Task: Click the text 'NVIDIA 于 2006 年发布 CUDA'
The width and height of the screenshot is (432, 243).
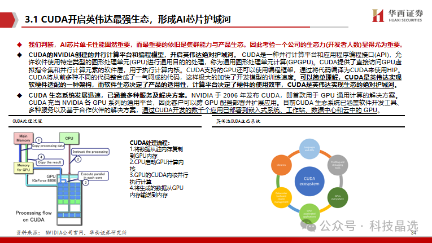Action: (235, 95)
